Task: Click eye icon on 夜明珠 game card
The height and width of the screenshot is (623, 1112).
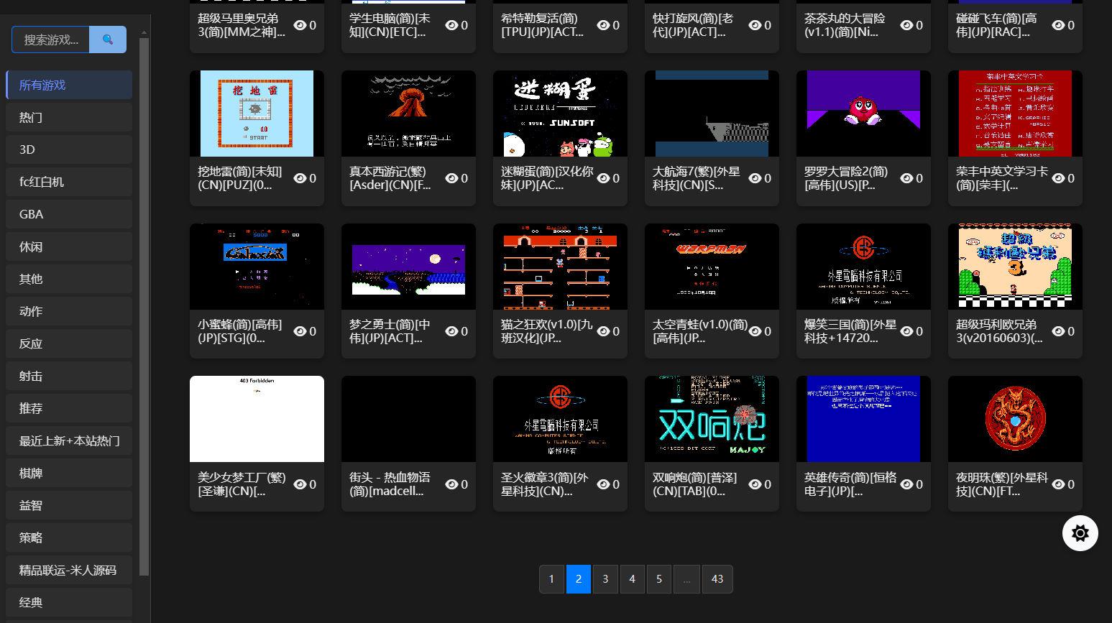Action: [1058, 484]
